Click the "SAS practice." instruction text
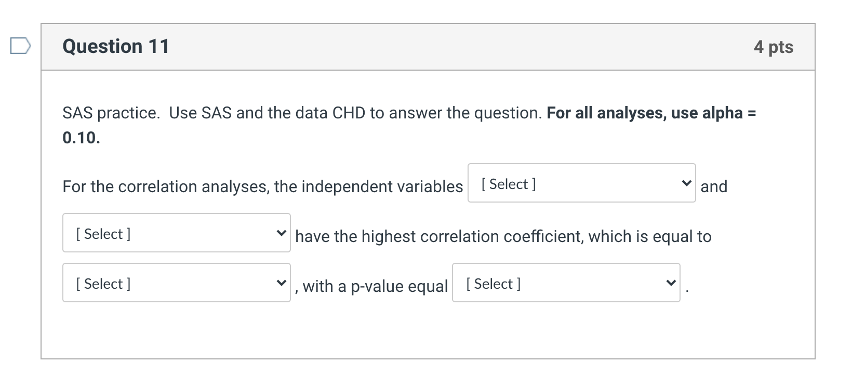The height and width of the screenshot is (375, 852). coord(111,113)
